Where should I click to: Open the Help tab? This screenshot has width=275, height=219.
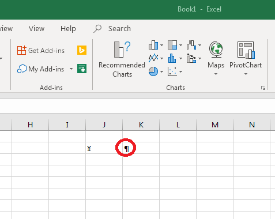click(68, 29)
